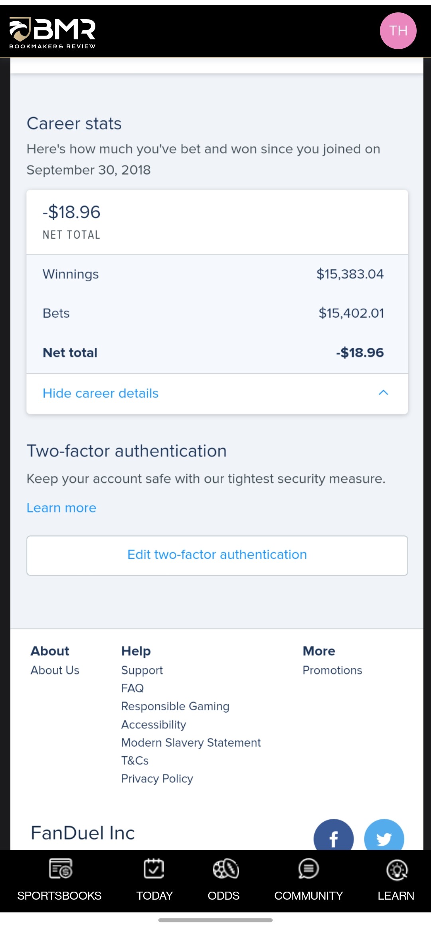Open the T&Cs page
Screen dimensions: 431x928
click(134, 761)
